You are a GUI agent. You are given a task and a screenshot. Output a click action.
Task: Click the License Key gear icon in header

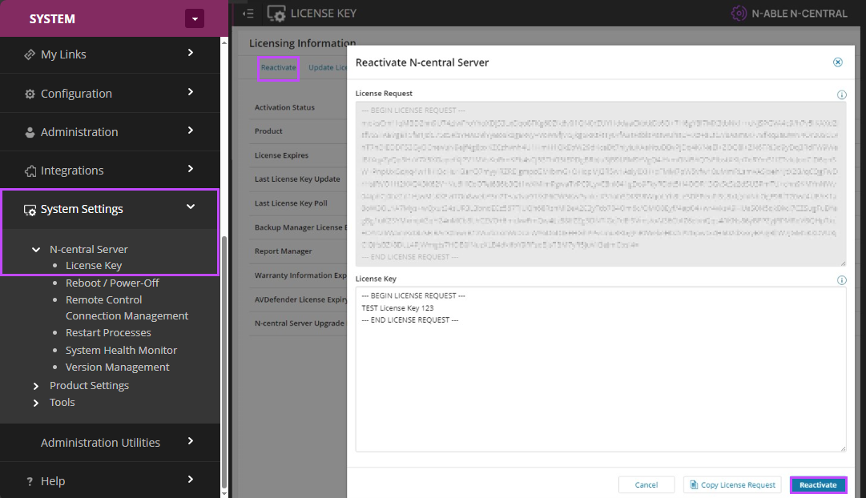[x=276, y=14]
